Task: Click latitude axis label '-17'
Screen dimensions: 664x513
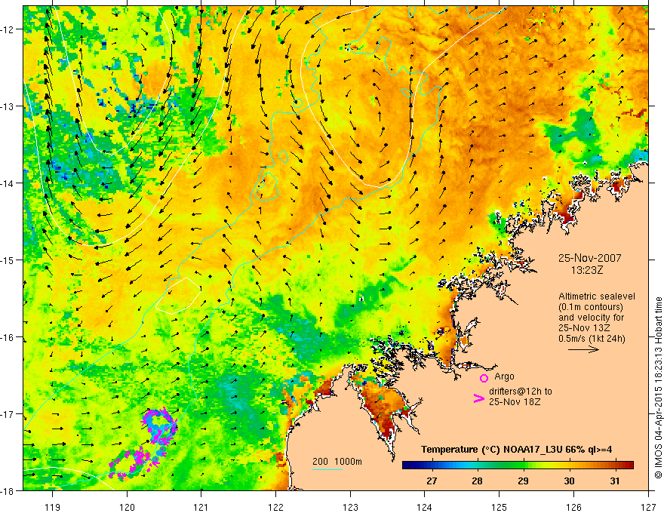Action: click(x=8, y=414)
